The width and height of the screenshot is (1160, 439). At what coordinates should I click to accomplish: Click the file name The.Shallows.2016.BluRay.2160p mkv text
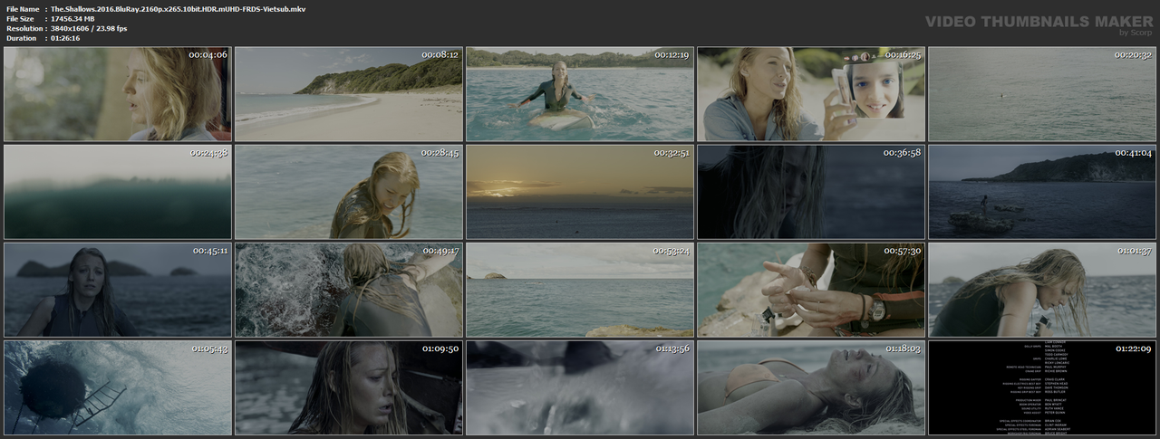coord(178,9)
